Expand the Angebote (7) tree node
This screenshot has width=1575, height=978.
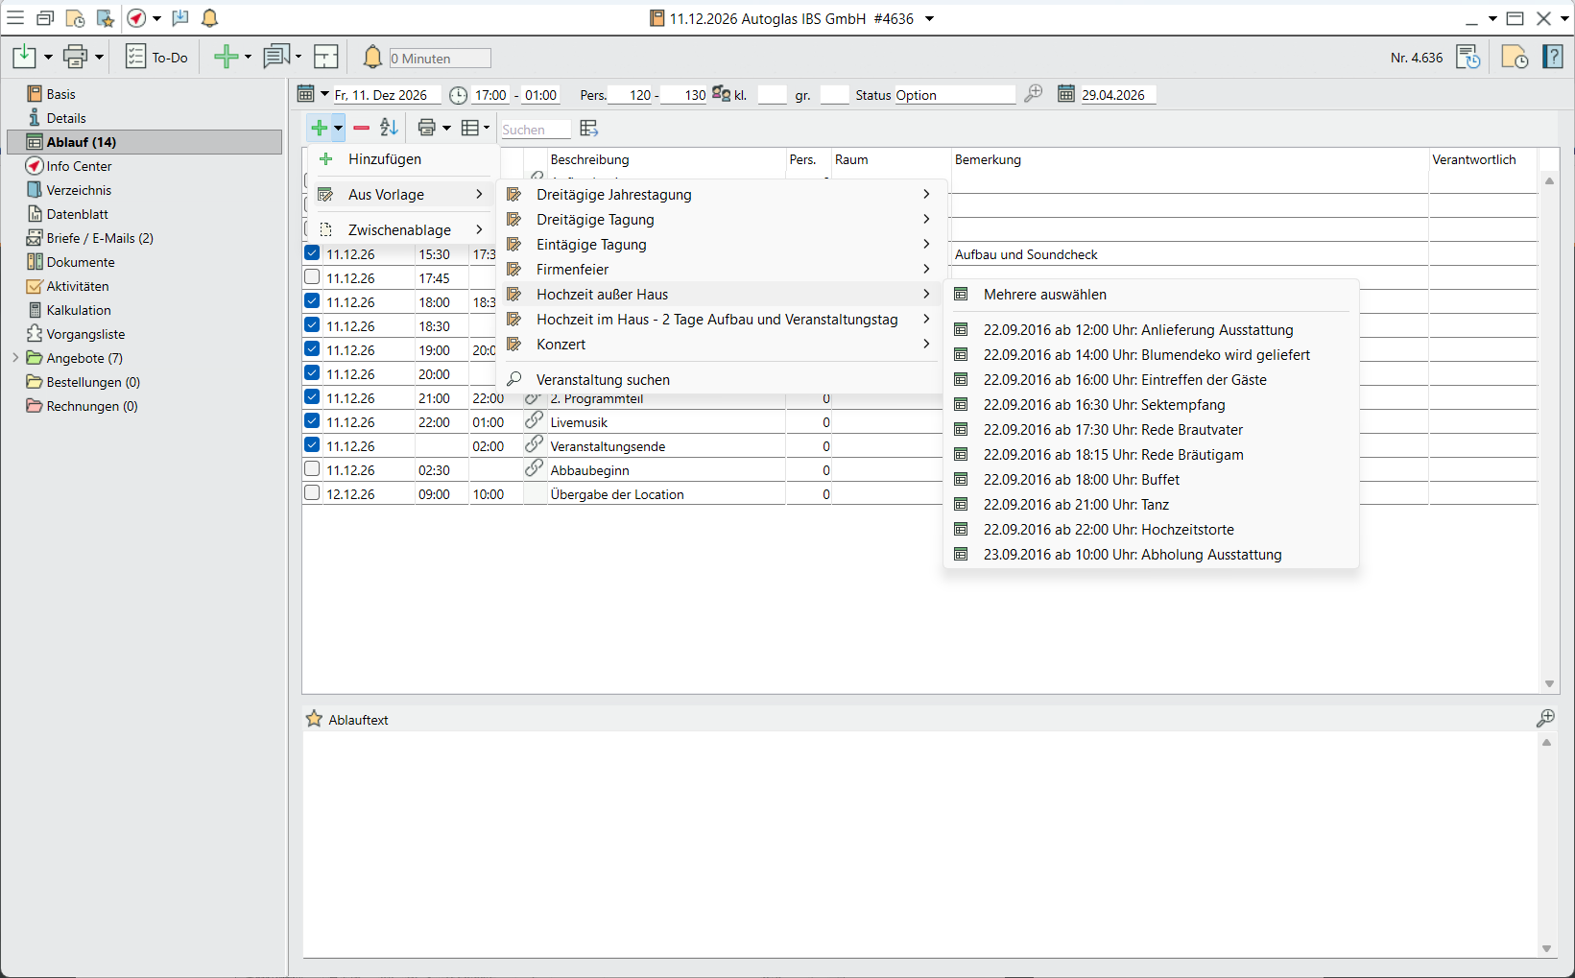click(x=15, y=358)
